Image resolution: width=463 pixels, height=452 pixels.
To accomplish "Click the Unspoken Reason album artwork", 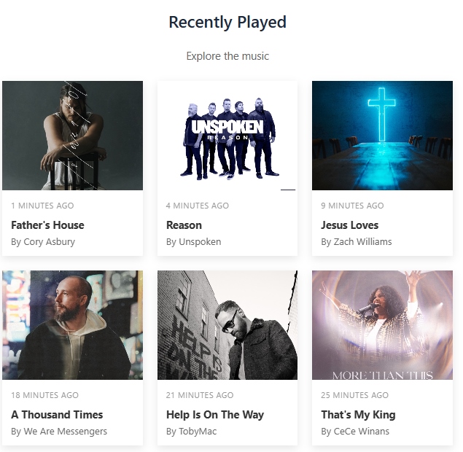I will [227, 136].
